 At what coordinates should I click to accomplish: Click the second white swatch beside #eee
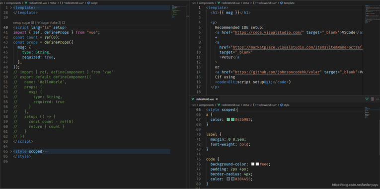click(257, 164)
